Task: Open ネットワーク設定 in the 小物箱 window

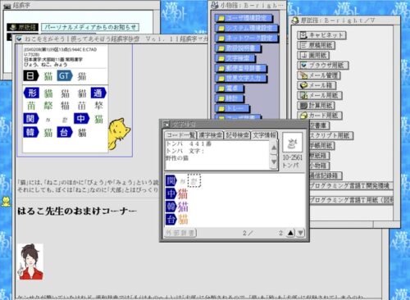Action: coord(247,39)
